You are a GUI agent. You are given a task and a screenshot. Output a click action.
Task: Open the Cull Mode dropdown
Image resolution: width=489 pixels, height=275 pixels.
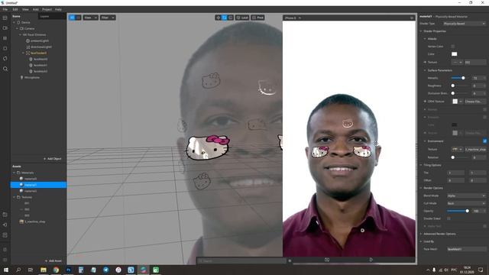tap(466, 203)
